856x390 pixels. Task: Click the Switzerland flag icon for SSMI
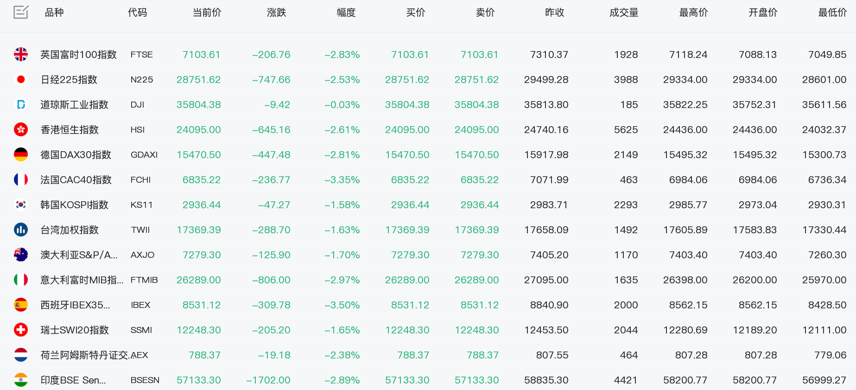[x=21, y=330]
